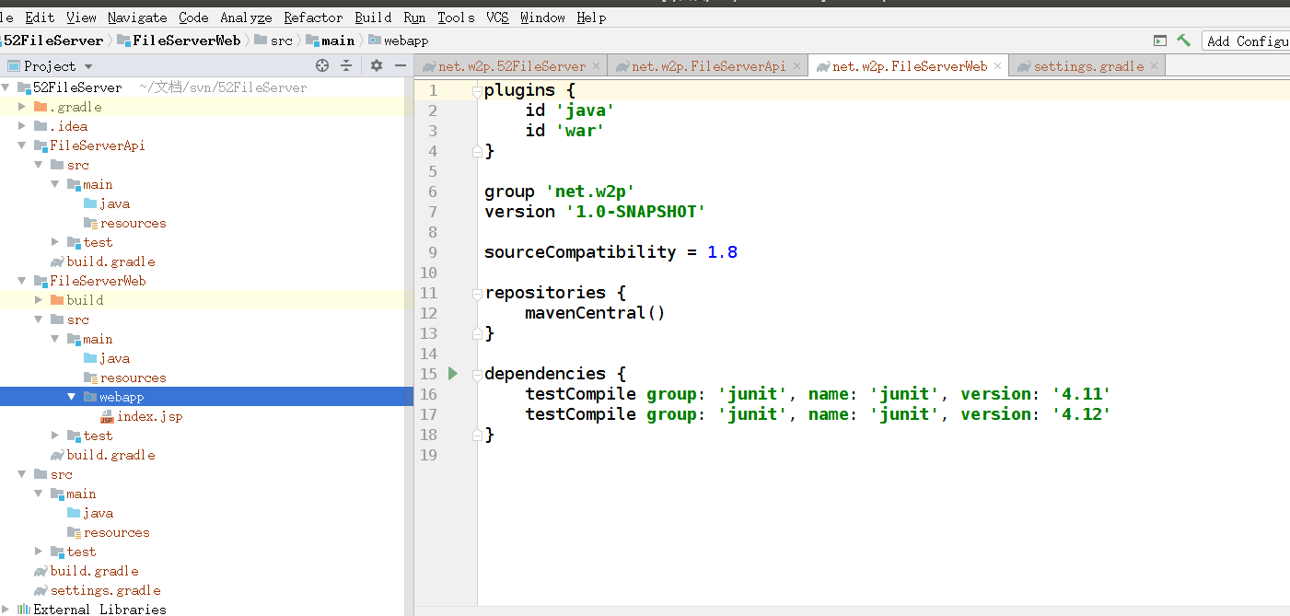Viewport: 1290px width, 616px height.
Task: Enable scroll-from-source with the crosshair icon
Action: (321, 65)
